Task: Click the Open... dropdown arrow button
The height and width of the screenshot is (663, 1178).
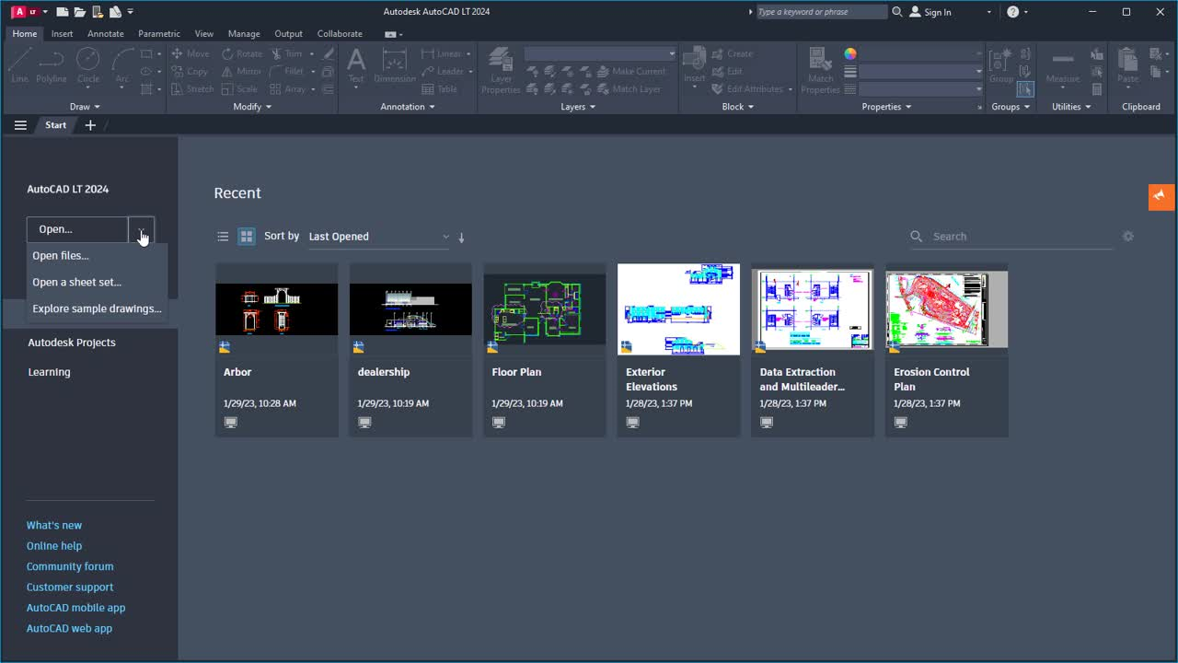Action: pyautogui.click(x=142, y=229)
